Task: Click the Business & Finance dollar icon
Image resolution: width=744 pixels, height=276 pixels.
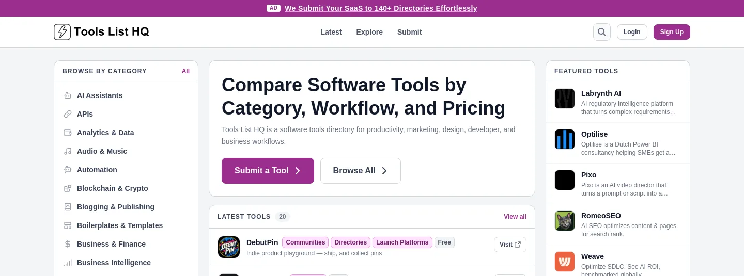Action: [x=68, y=244]
